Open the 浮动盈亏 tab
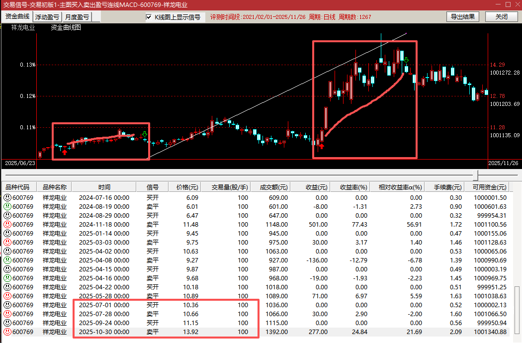 pos(47,17)
